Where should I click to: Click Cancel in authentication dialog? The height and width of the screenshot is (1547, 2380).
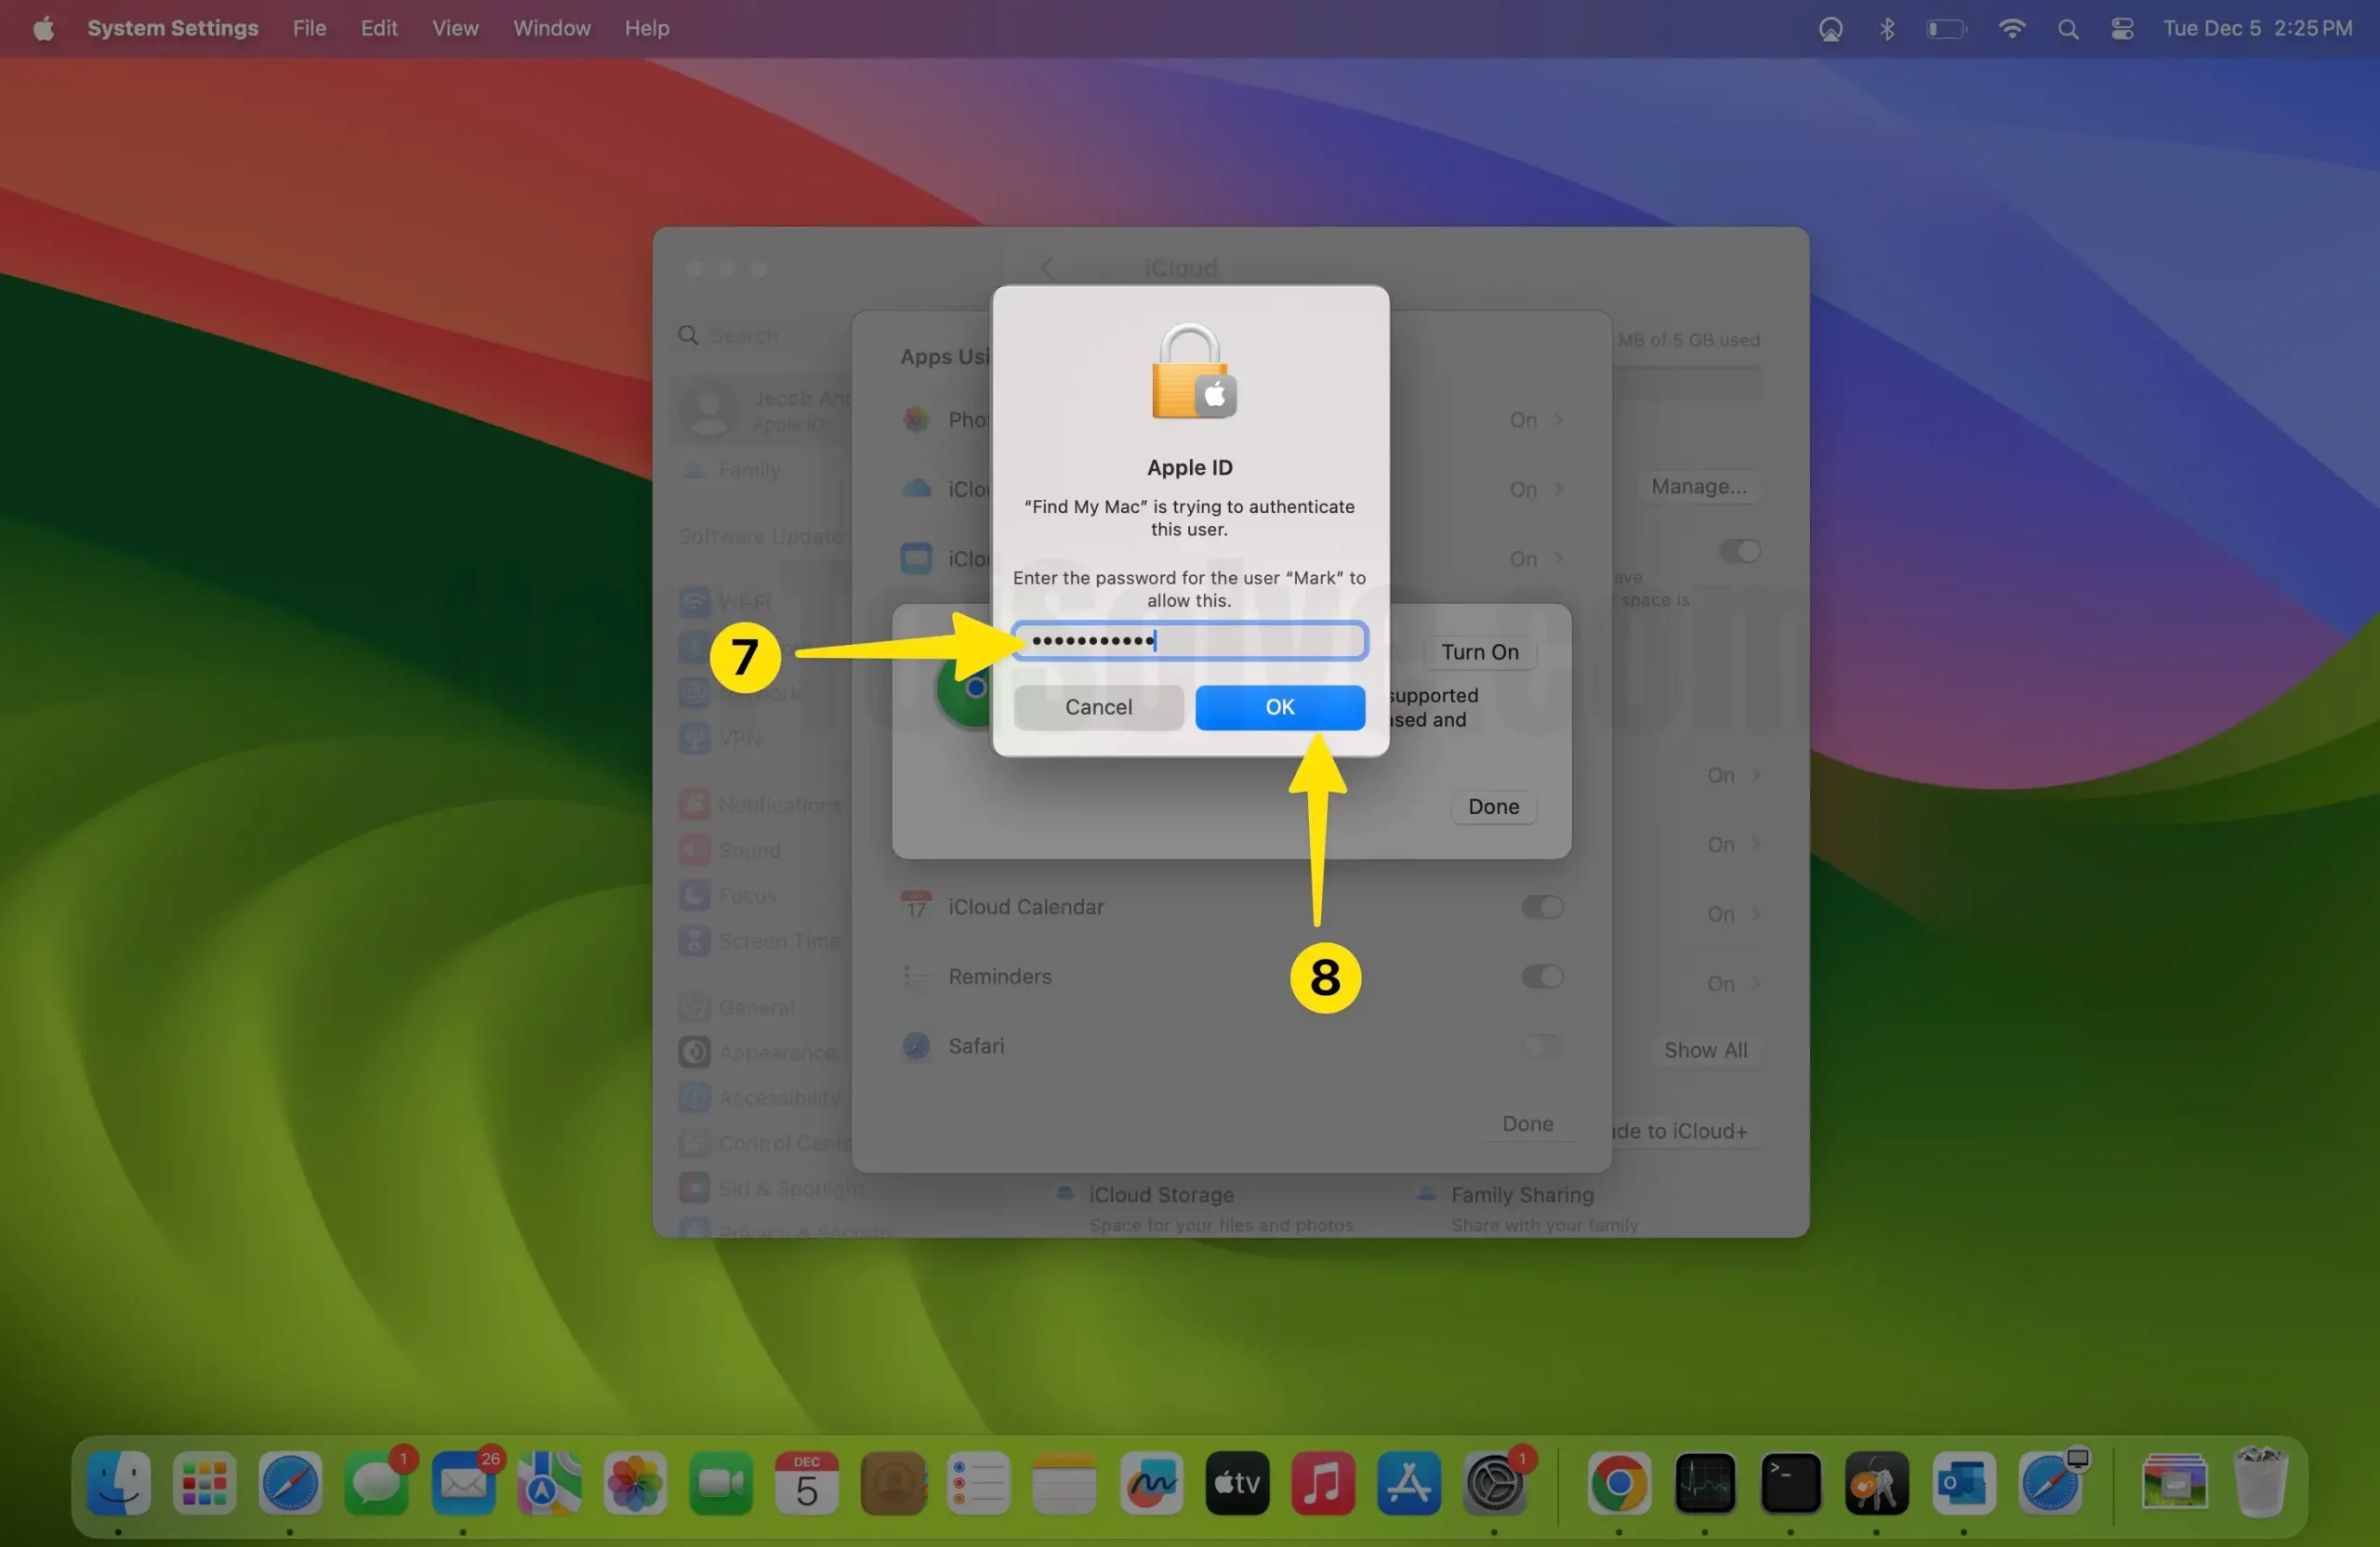coord(1098,708)
